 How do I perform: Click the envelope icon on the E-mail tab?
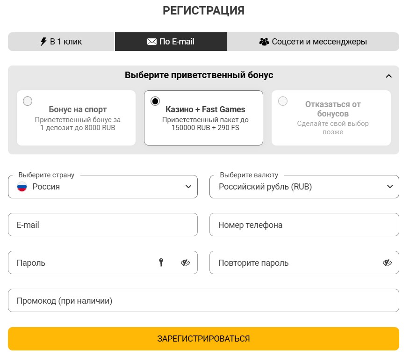[151, 41]
